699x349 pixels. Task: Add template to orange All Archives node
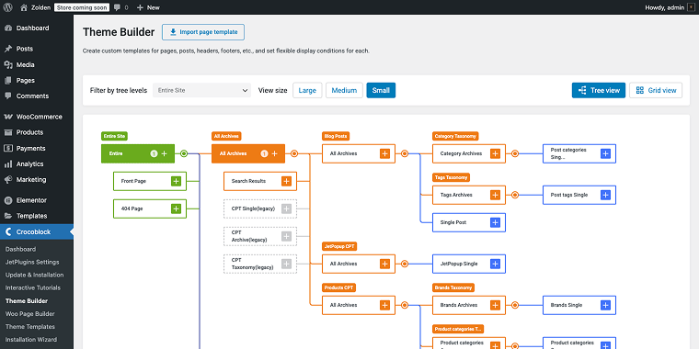pos(275,153)
